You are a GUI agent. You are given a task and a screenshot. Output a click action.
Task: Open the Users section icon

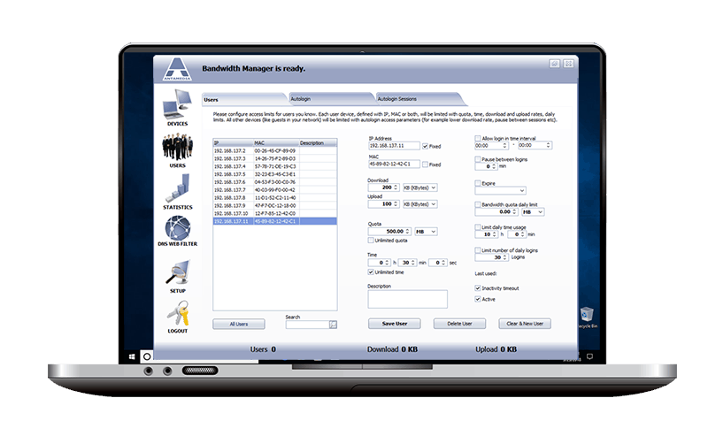[177, 149]
